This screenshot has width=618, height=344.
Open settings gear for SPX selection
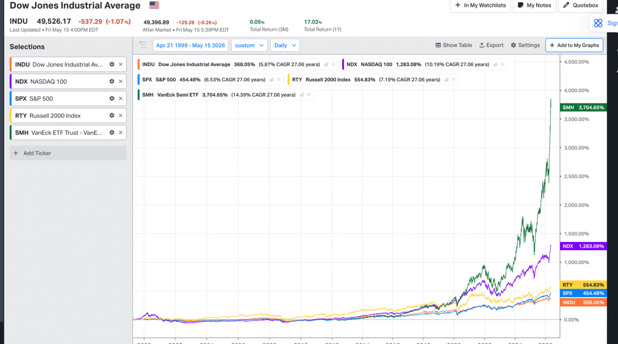pyautogui.click(x=112, y=98)
